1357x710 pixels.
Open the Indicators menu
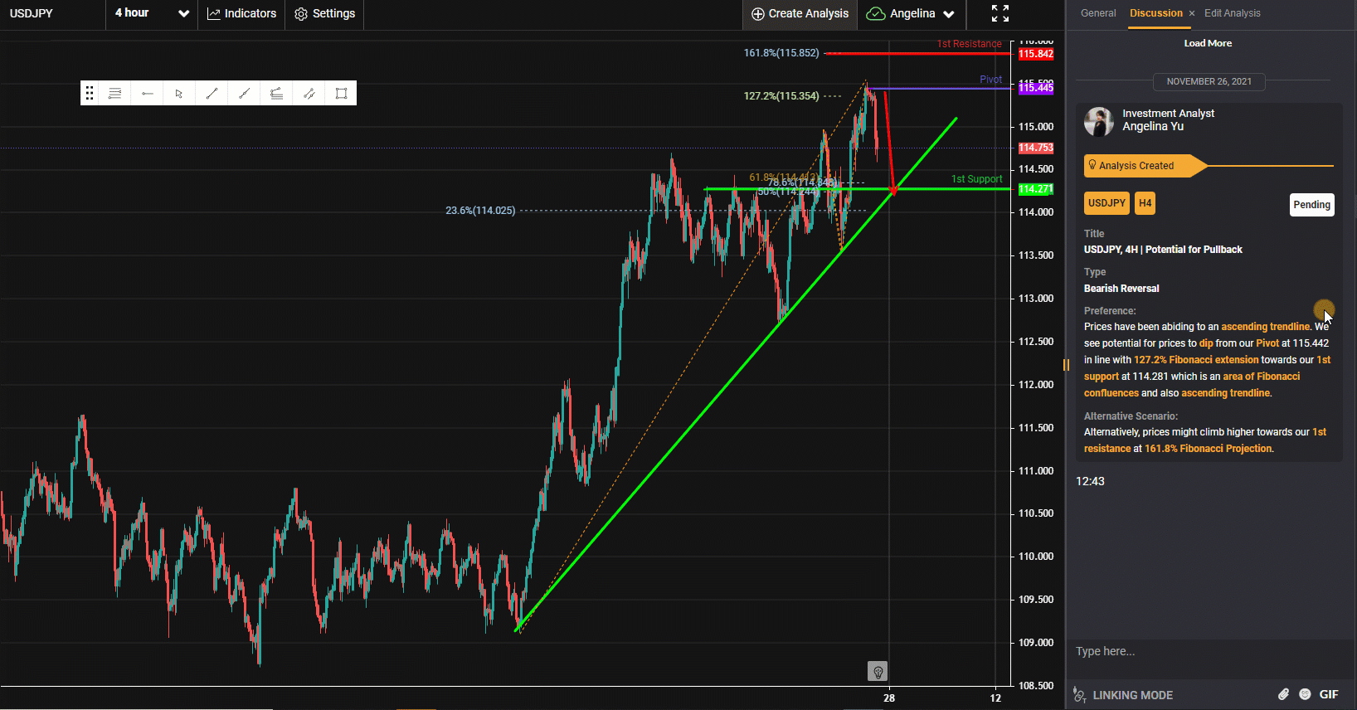tap(241, 13)
